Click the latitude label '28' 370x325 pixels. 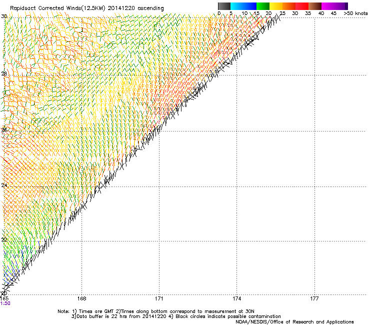point(4,74)
